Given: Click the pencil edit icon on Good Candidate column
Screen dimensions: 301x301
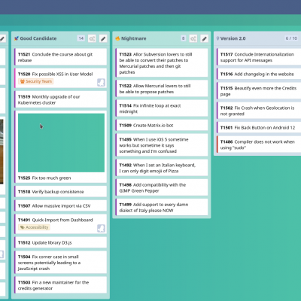Looking at the screenshot, I should tap(103, 38).
